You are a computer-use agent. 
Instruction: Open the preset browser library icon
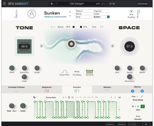[52, 4]
